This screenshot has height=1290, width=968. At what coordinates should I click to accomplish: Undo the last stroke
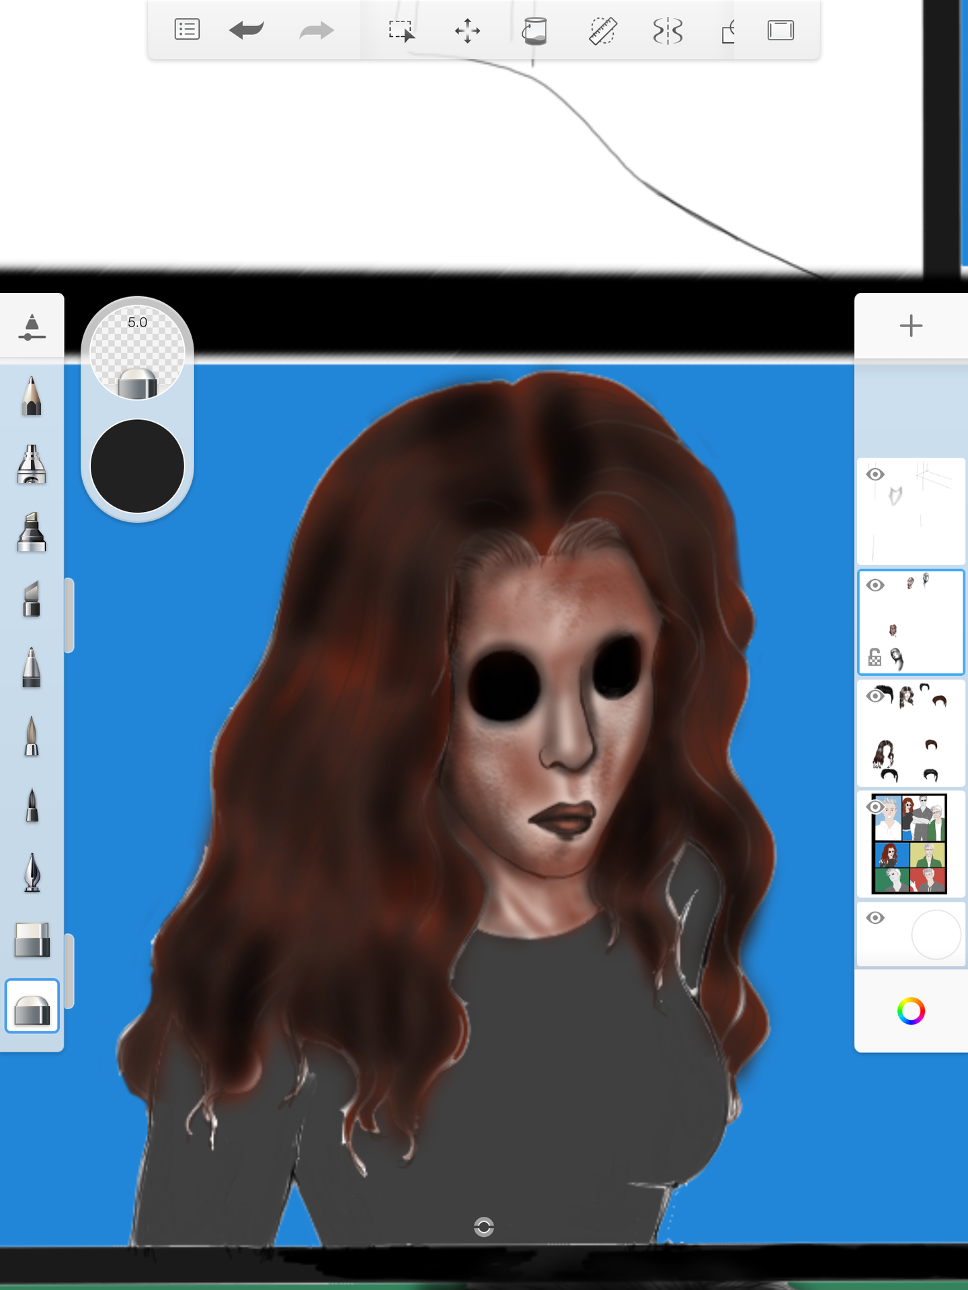(246, 30)
